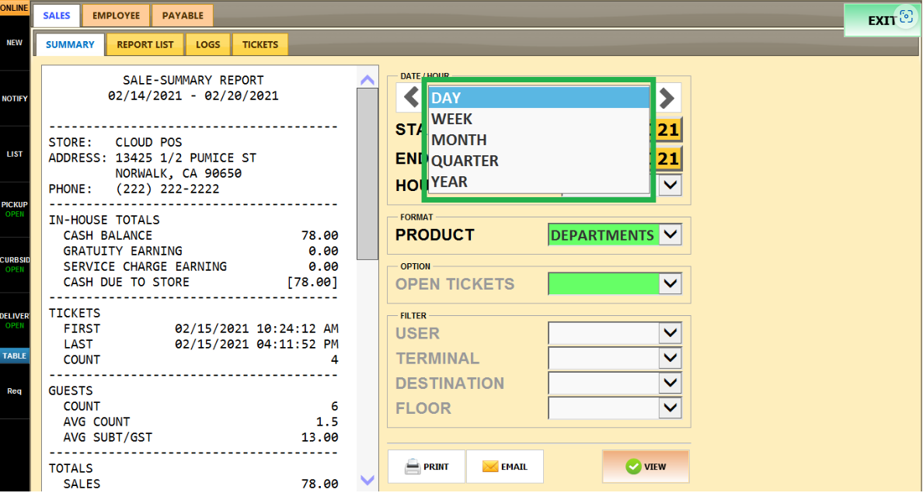923x493 pixels.
Task: Click the report vertical scrollbar thumb
Action: coord(367,174)
